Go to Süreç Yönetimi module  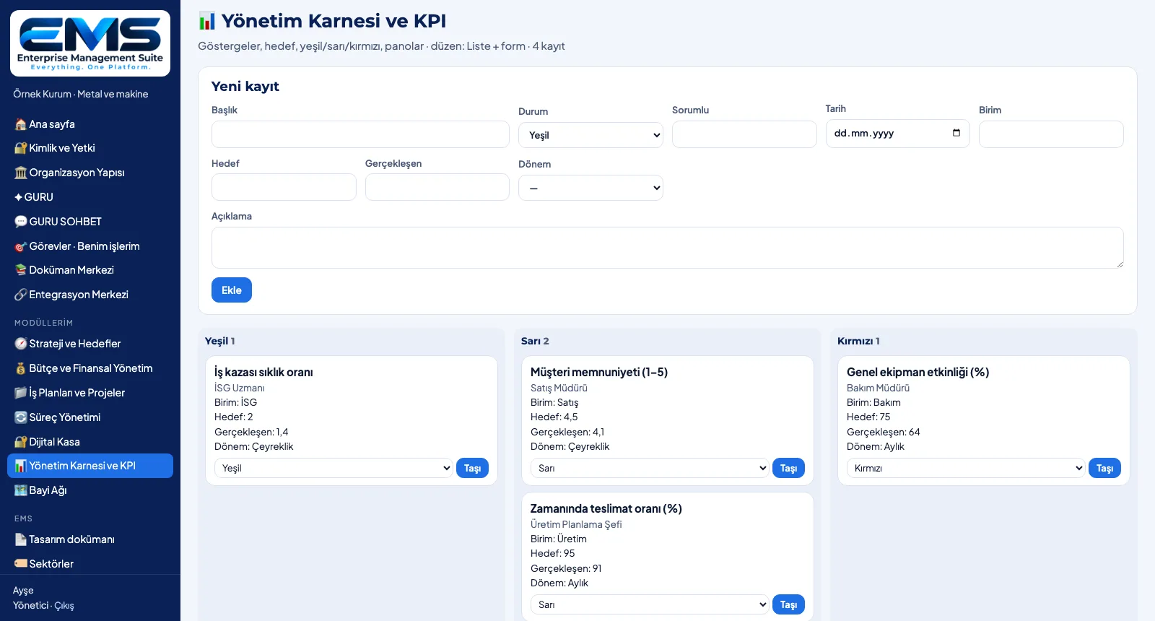click(90, 417)
